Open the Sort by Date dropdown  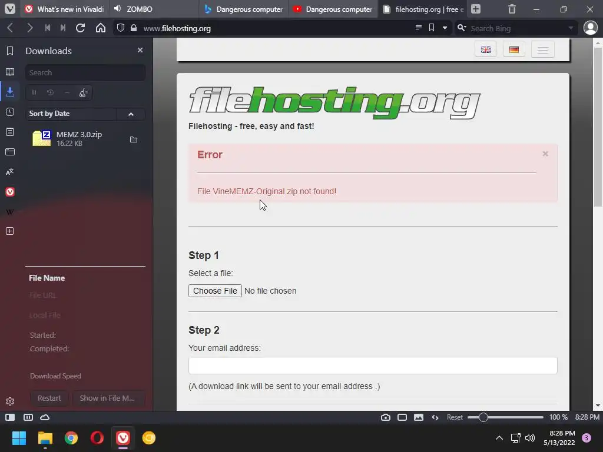click(71, 114)
